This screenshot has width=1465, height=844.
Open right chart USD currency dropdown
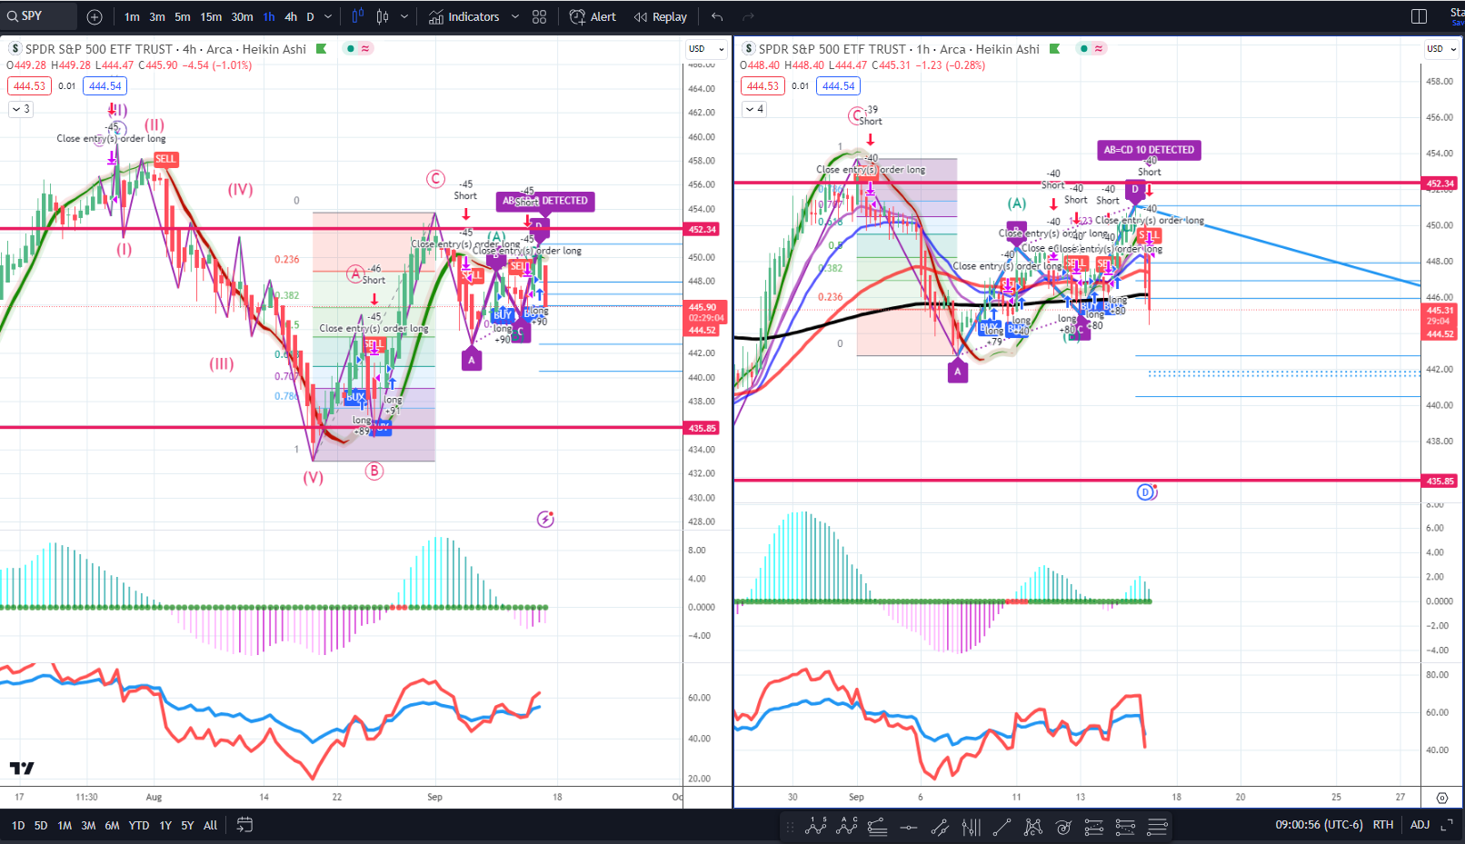tap(1440, 49)
